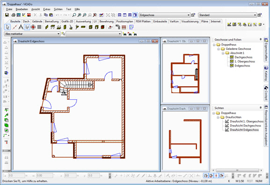Screen dimensions: 270x185
Task: Click the Paste clipboard icon
Action: pyautogui.click(x=51, y=15)
